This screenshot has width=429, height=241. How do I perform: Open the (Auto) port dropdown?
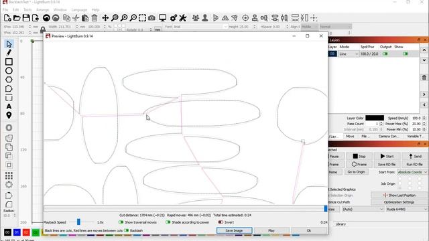(363, 209)
